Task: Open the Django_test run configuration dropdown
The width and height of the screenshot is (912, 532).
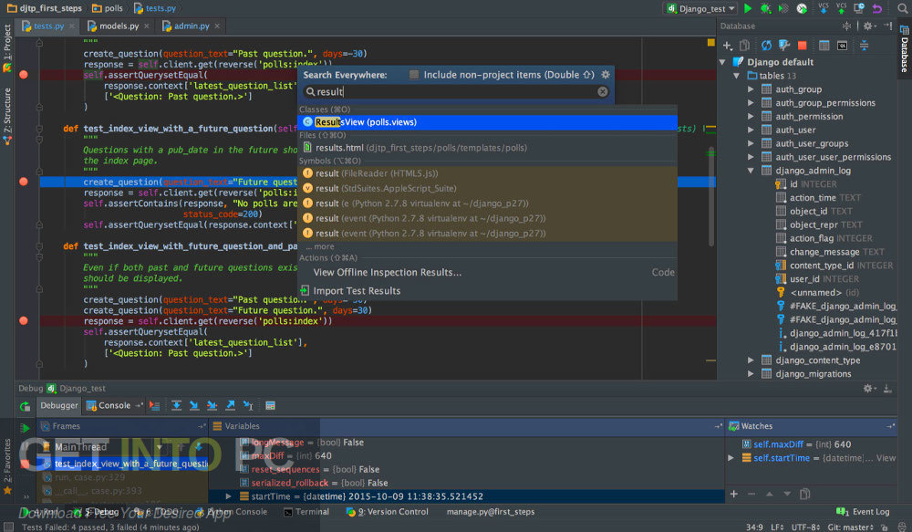Action: pyautogui.click(x=700, y=8)
